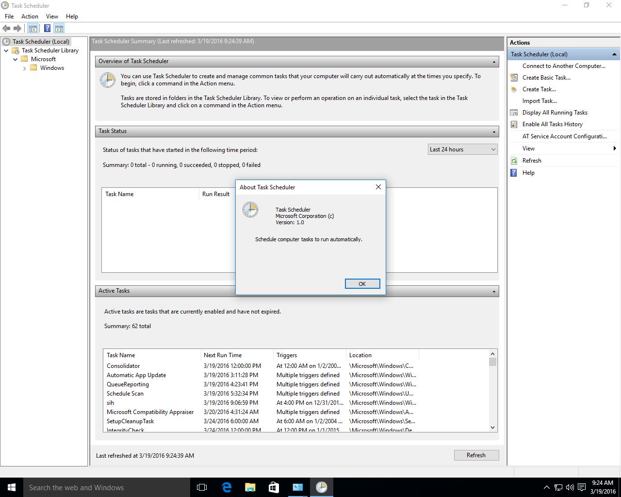Click the Help toolbar icon
This screenshot has height=497, width=621.
pos(47,29)
